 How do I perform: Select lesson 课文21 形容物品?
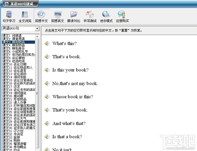click(x=19, y=99)
